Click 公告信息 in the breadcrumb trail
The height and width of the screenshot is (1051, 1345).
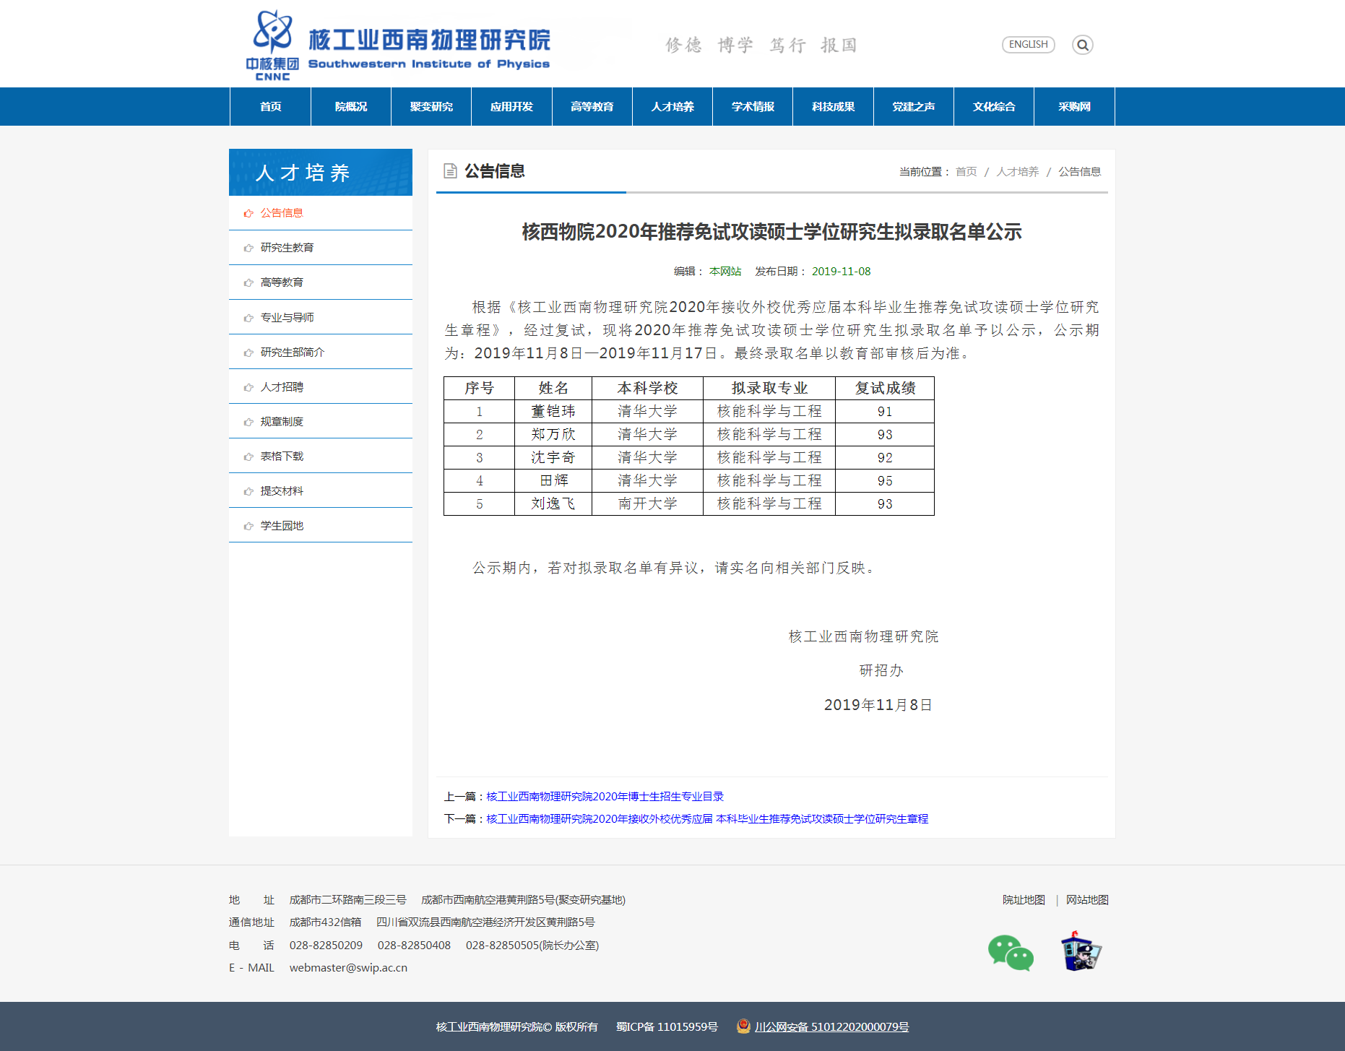tap(1080, 172)
